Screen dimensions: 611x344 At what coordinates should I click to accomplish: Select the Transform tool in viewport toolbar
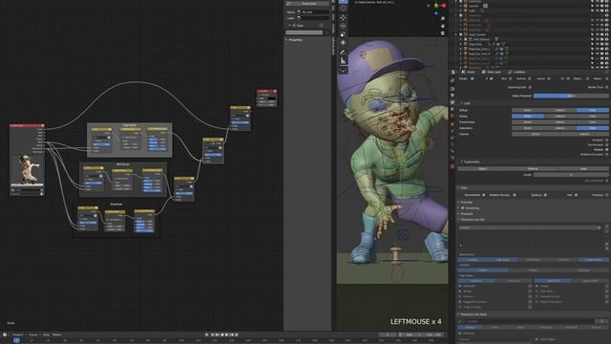(343, 43)
